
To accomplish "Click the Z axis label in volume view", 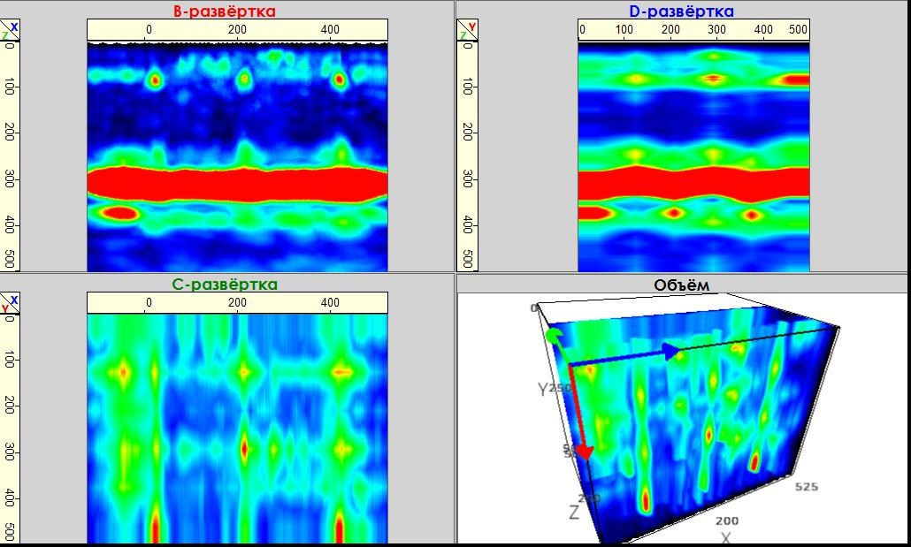I will click(x=575, y=512).
